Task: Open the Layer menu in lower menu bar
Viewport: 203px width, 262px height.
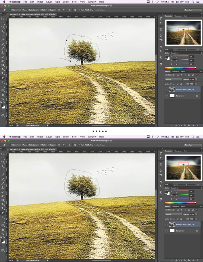Action: (49, 137)
